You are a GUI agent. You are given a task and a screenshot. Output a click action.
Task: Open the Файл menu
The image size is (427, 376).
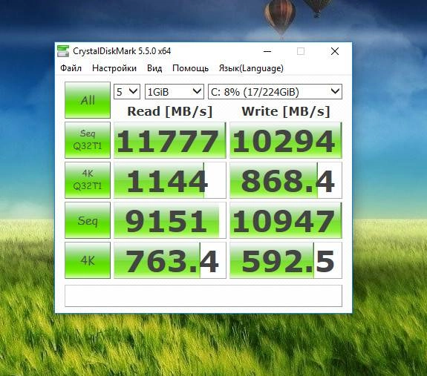point(71,68)
